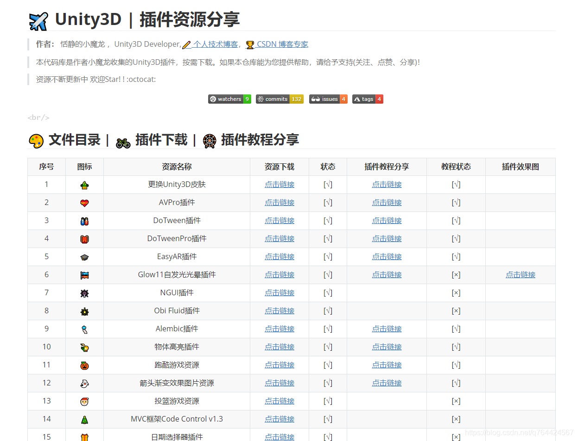Screen dimensions: 578x441
Task: Click the 插件下载 heading text
Action: tap(161, 140)
